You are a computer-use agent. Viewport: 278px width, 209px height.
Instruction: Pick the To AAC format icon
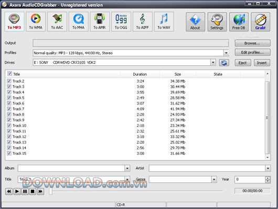57,21
